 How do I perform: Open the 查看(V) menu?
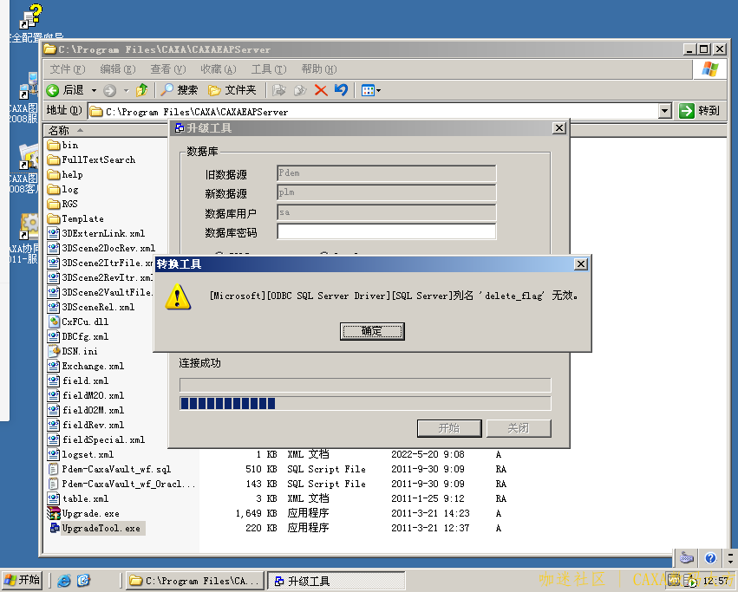click(x=167, y=69)
